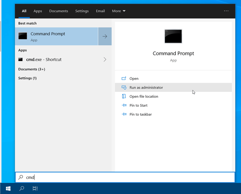
Task: Expand cmd.exe Shortcut chevron
Action: pyautogui.click(x=105, y=59)
